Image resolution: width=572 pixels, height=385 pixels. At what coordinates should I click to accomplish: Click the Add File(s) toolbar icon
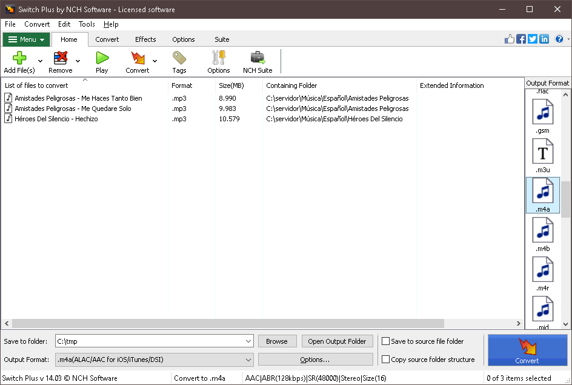point(19,58)
